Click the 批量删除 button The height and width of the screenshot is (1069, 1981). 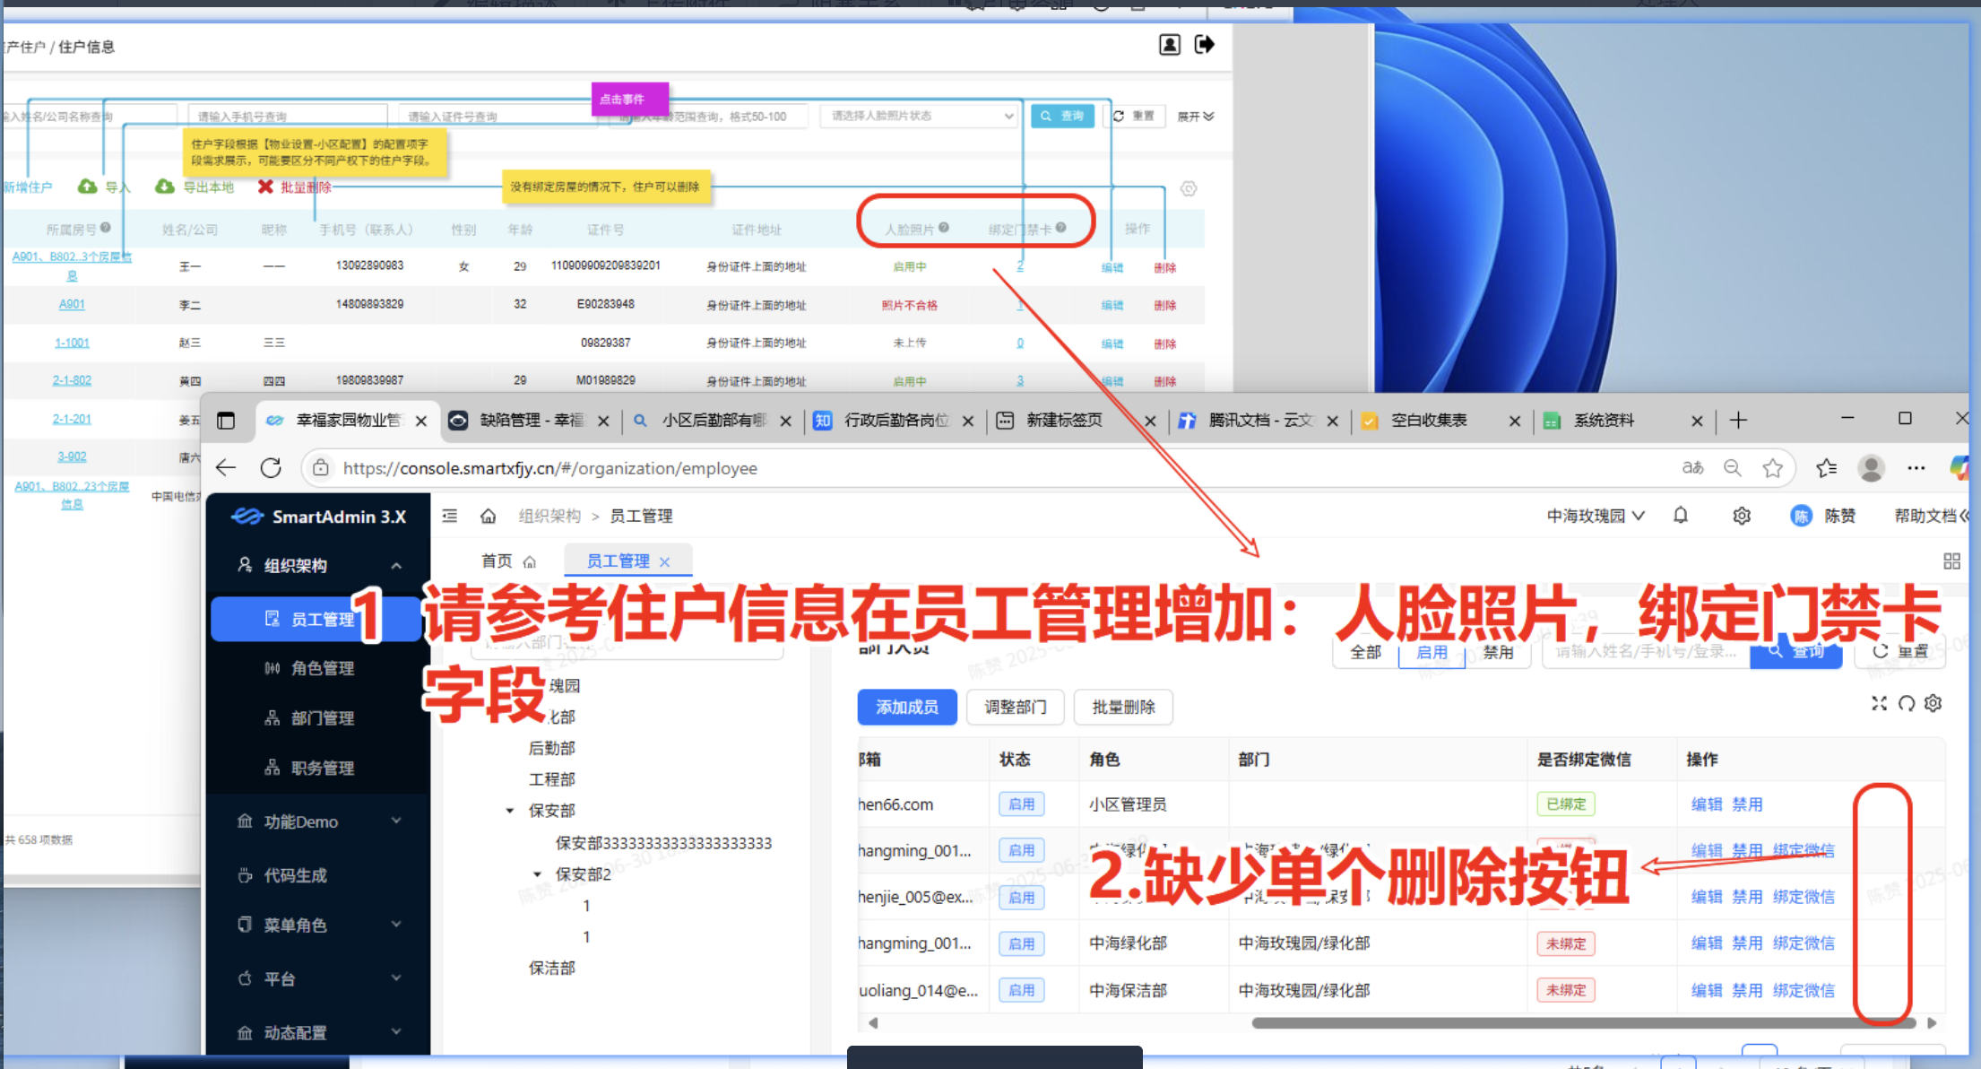click(1123, 707)
